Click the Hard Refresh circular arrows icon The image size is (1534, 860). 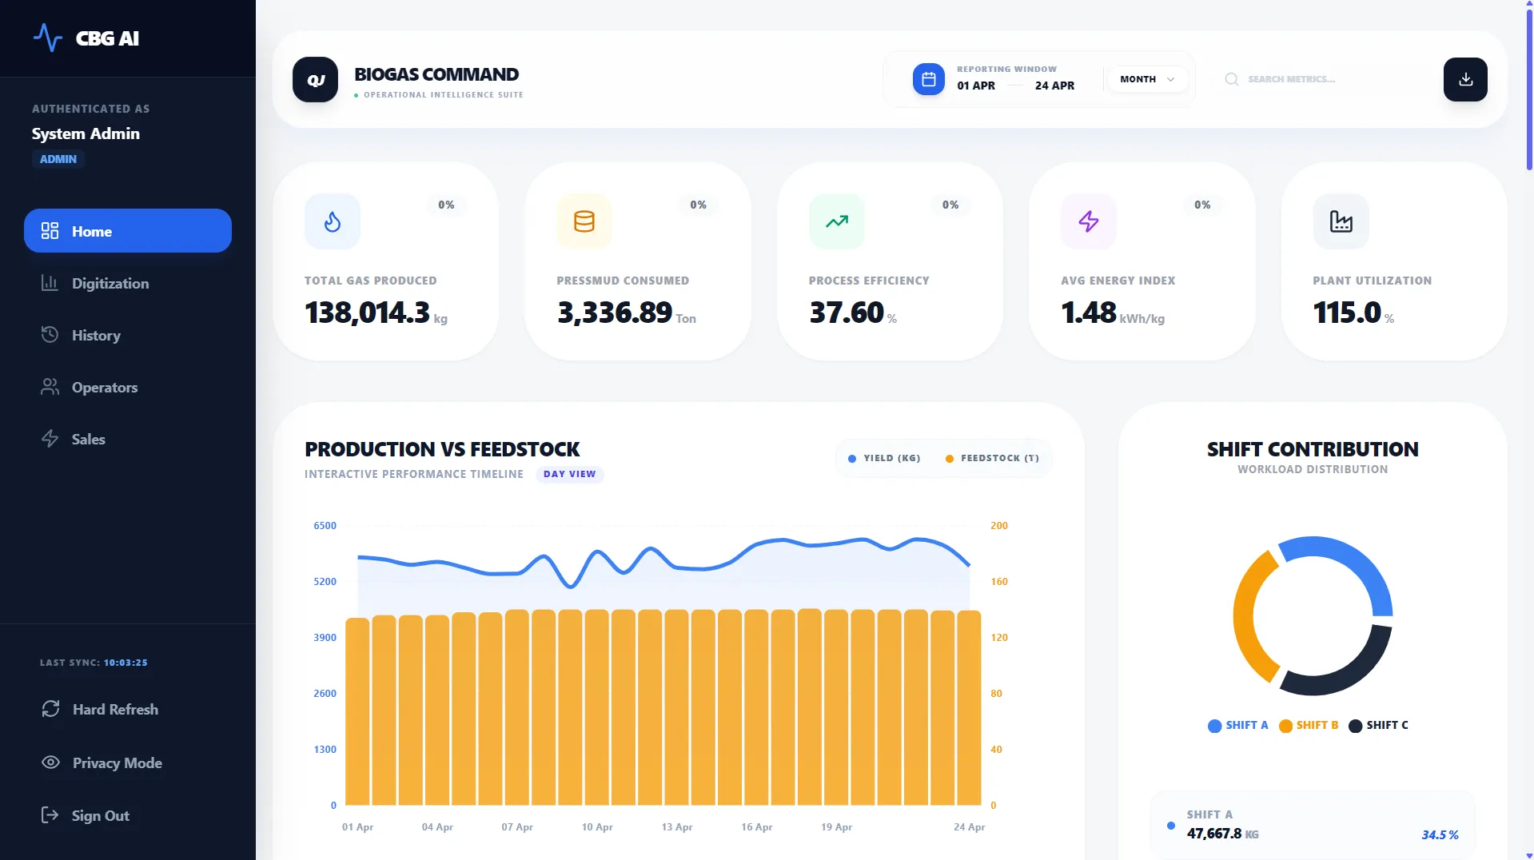click(50, 709)
